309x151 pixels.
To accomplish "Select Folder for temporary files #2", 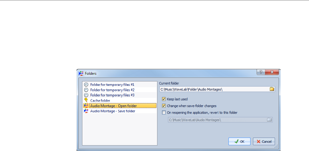I will (x=112, y=90).
